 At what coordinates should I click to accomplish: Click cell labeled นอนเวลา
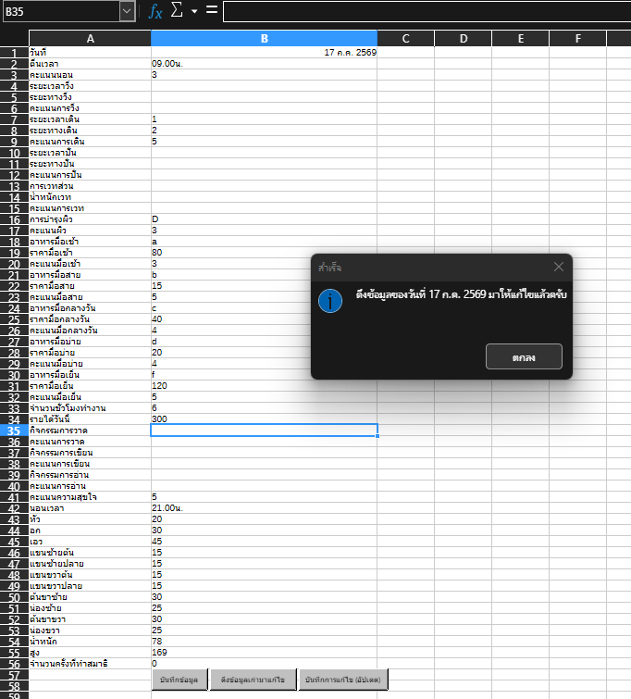point(90,508)
